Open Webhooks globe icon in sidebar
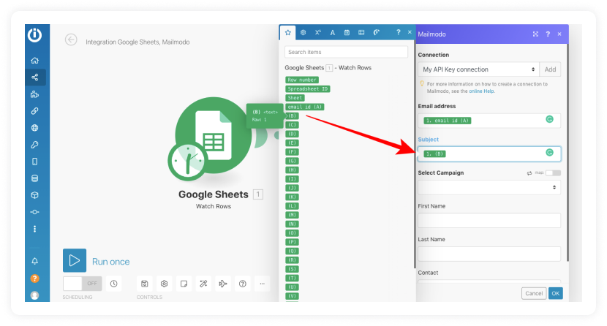 coord(35,128)
